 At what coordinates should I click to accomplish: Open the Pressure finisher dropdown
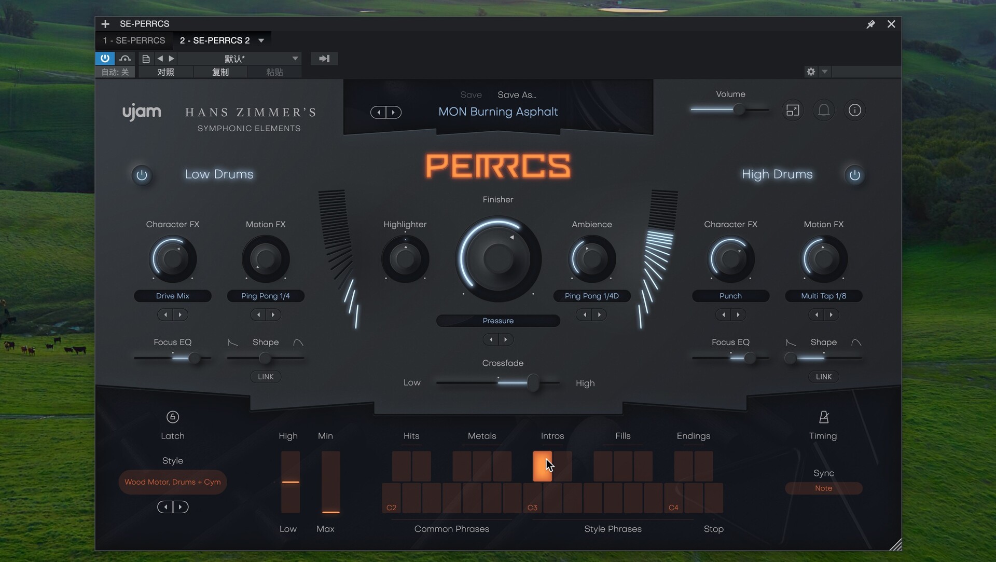[498, 321]
